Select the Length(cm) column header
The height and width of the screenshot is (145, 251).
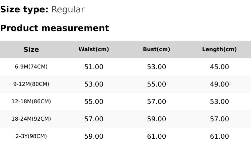tap(219, 49)
